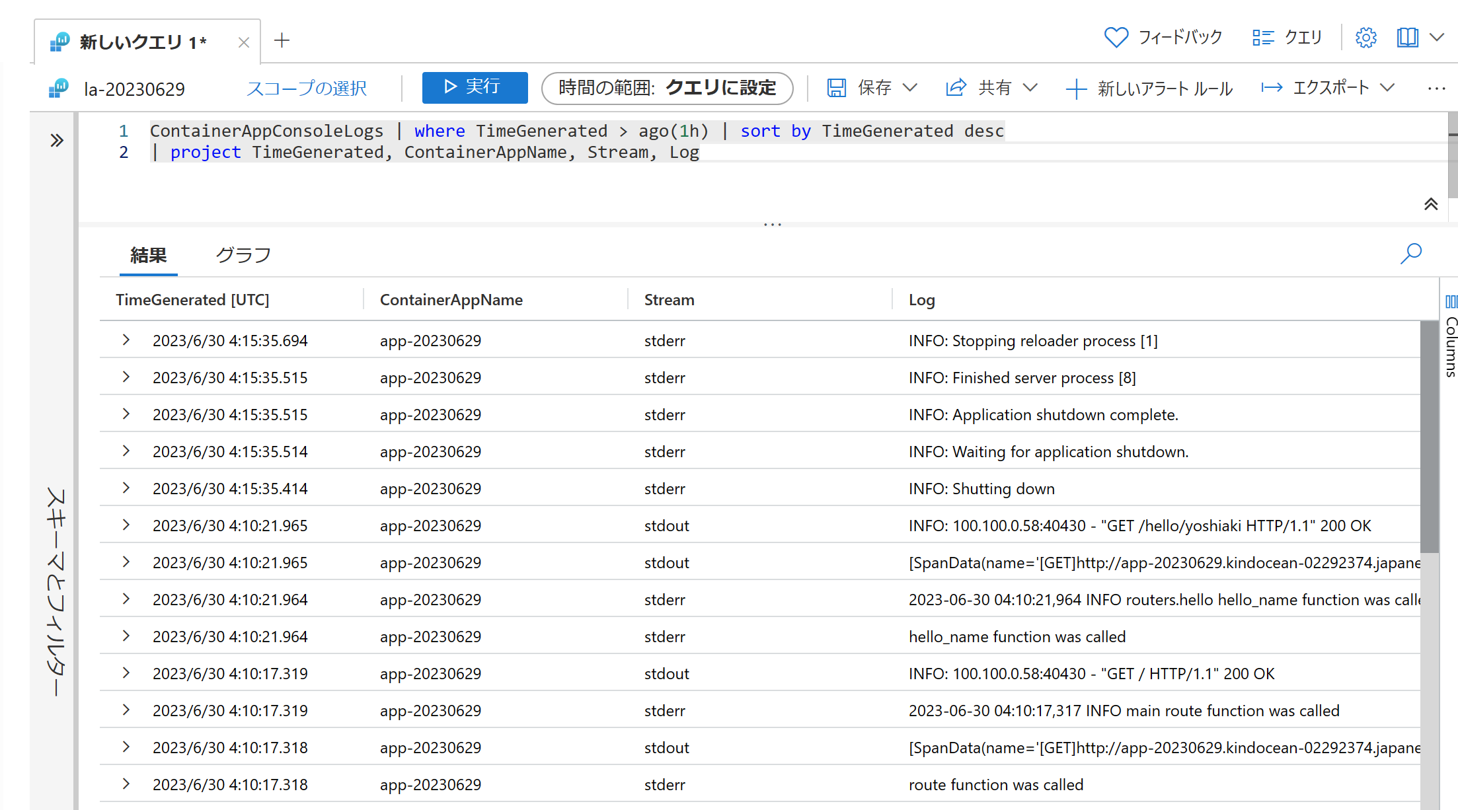
Task: Collapse the query editor with double chevron
Action: pos(1430,204)
